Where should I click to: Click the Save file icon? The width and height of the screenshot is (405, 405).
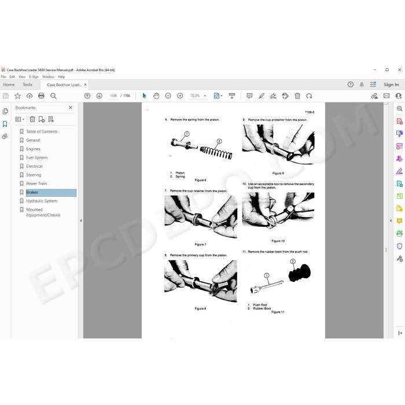[x=5, y=96]
